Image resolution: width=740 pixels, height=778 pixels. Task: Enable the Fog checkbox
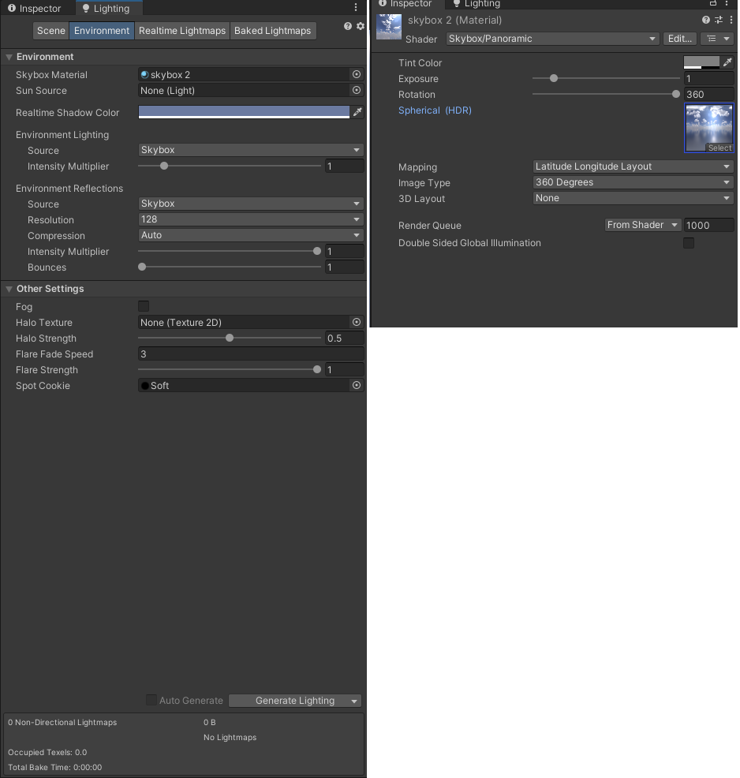pos(144,306)
